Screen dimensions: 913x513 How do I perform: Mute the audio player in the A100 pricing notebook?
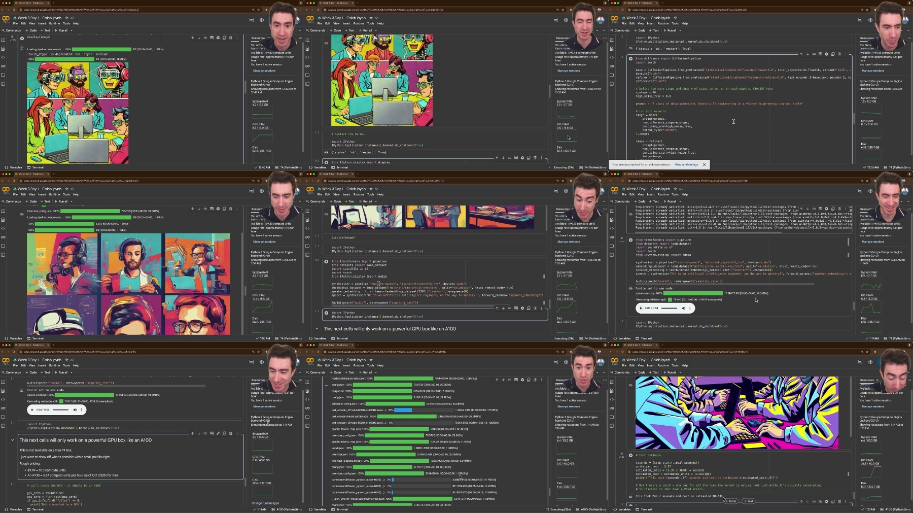pos(75,410)
